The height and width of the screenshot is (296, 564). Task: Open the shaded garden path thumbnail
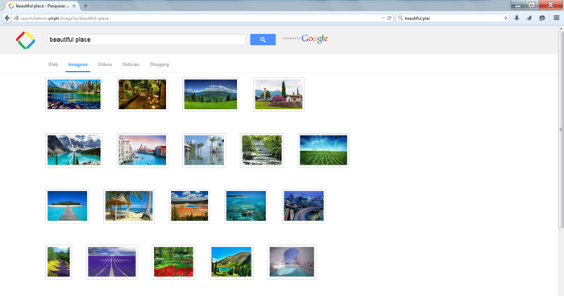click(x=143, y=94)
